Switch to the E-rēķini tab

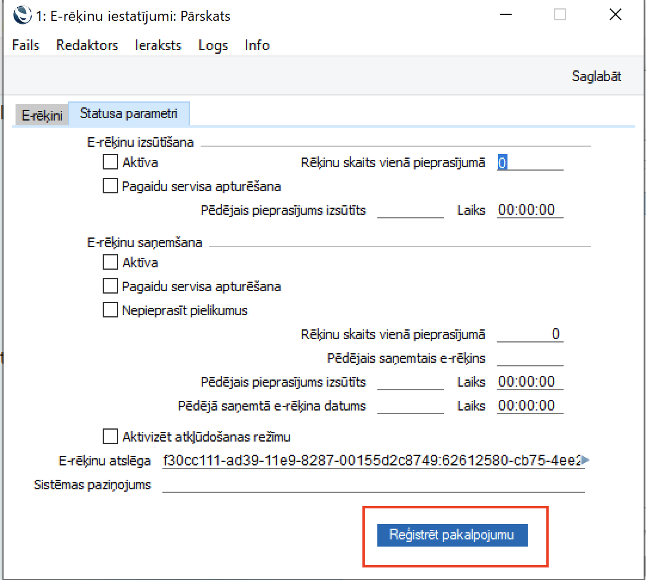click(x=42, y=115)
